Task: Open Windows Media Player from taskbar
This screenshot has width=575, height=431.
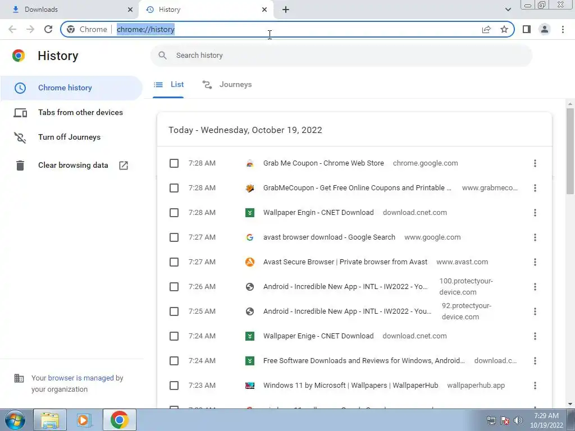Action: [x=83, y=420]
